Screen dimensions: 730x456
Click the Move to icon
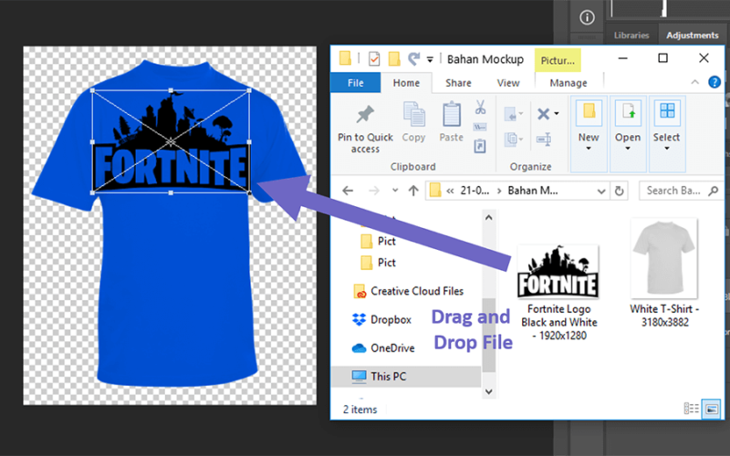click(510, 114)
